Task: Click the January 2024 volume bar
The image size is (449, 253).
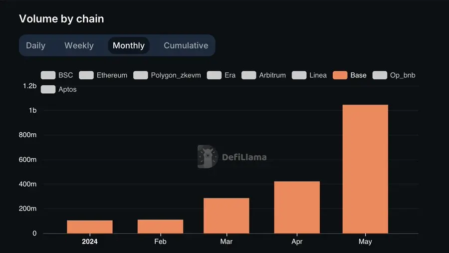Action: (x=90, y=227)
